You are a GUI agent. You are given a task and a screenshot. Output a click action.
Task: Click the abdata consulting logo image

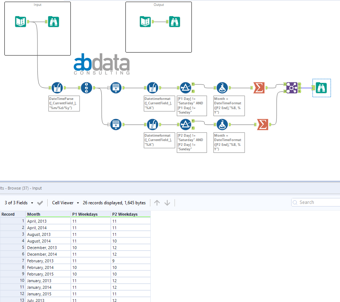pos(102,64)
